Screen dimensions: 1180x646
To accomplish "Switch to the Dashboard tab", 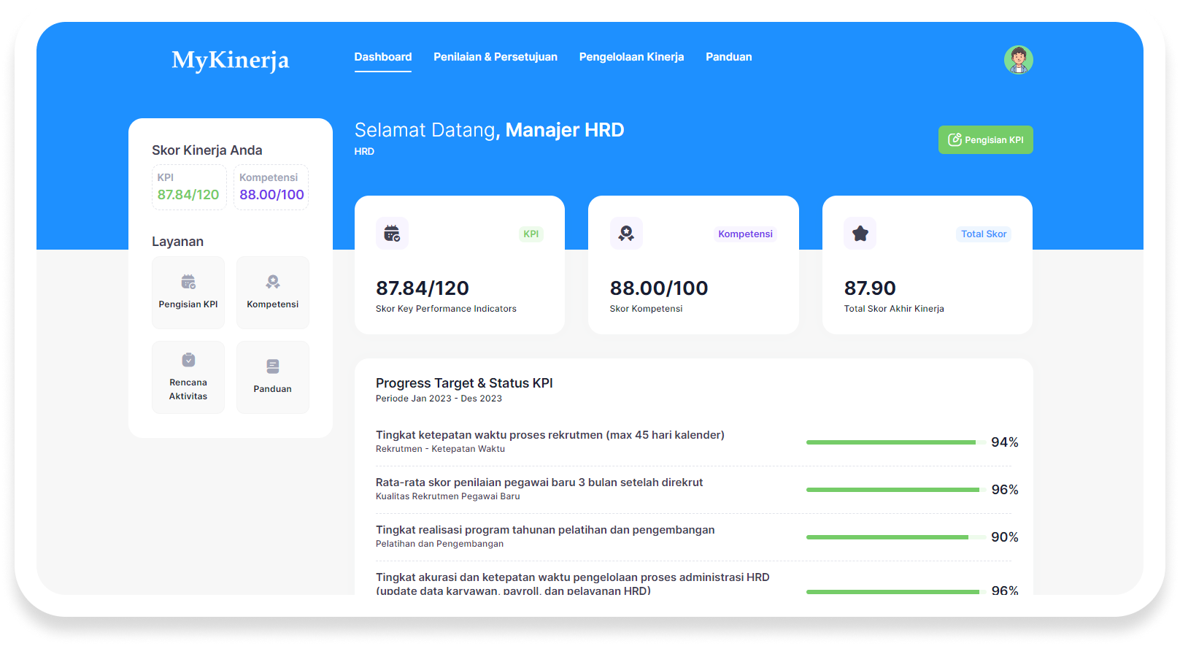I will click(x=383, y=57).
